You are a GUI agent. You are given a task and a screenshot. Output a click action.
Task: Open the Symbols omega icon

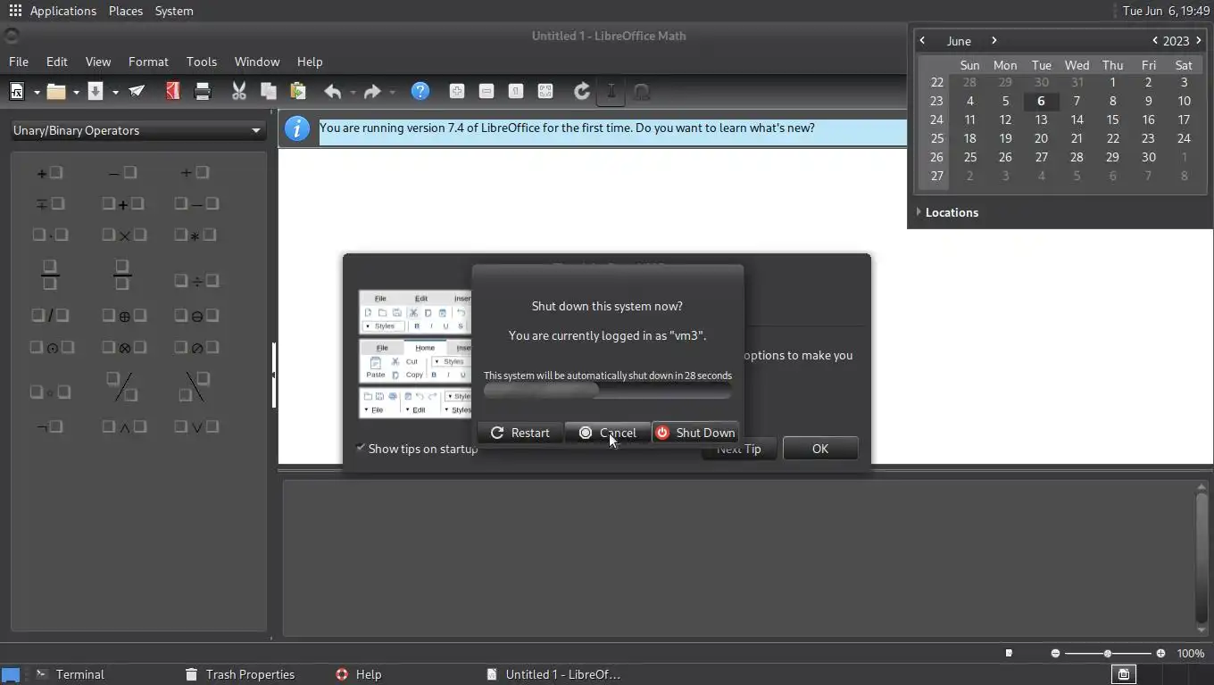point(641,91)
